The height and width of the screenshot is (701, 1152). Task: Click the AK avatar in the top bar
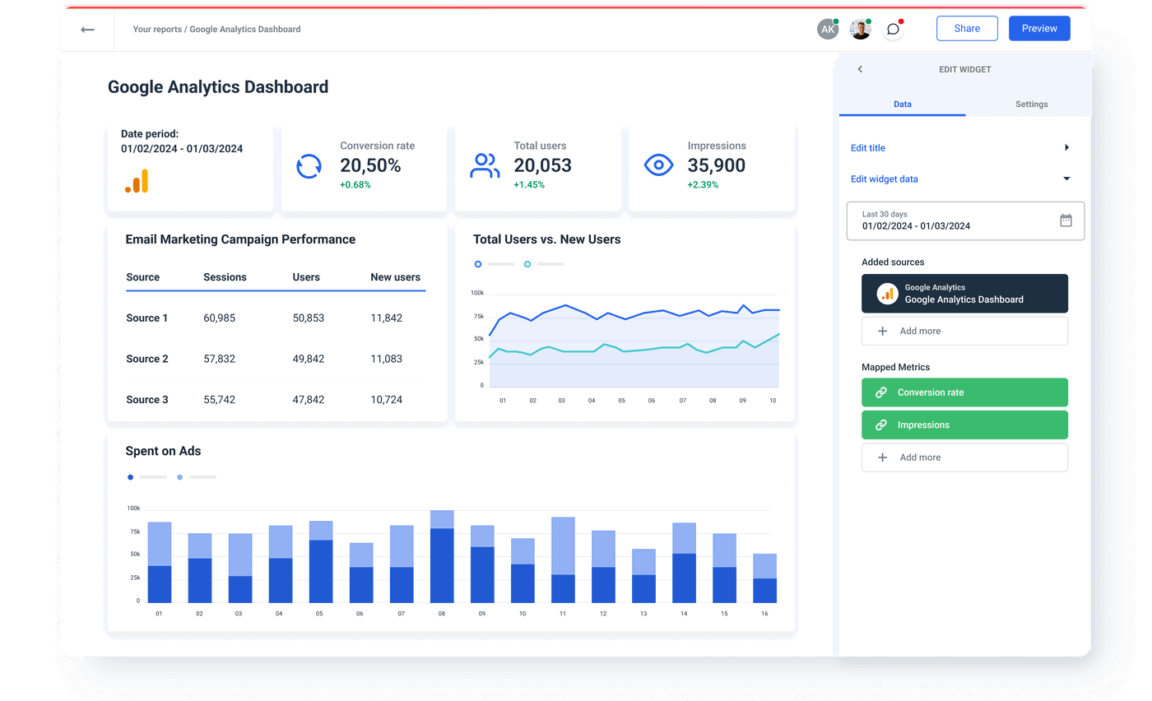point(828,29)
